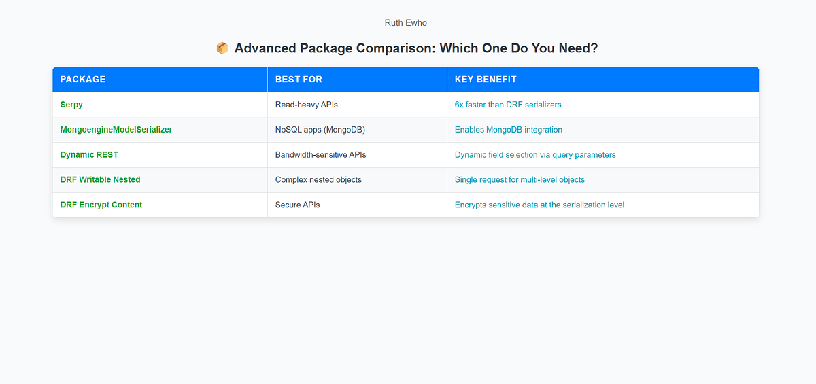Click the "Complex nested objects" cell
The image size is (816, 384).
tap(318, 180)
